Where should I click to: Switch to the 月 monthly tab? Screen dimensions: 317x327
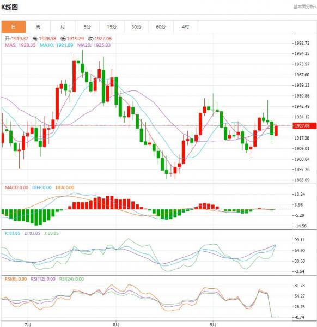[x=63, y=27]
